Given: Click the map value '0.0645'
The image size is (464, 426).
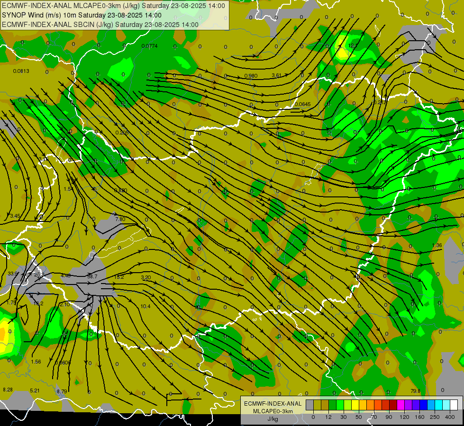Looking at the screenshot, I should 302,104.
